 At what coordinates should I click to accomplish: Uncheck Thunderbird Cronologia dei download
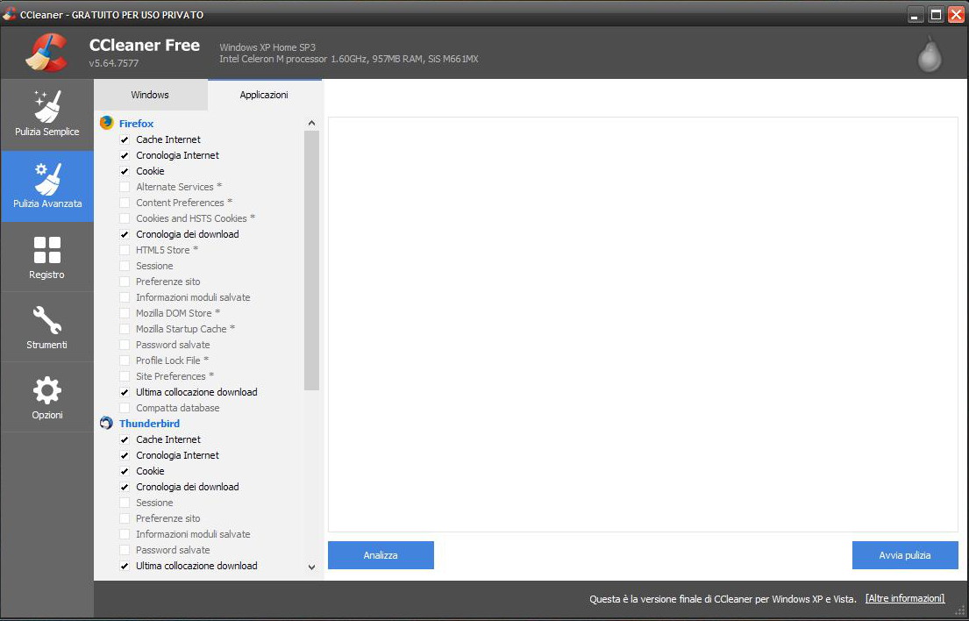125,487
